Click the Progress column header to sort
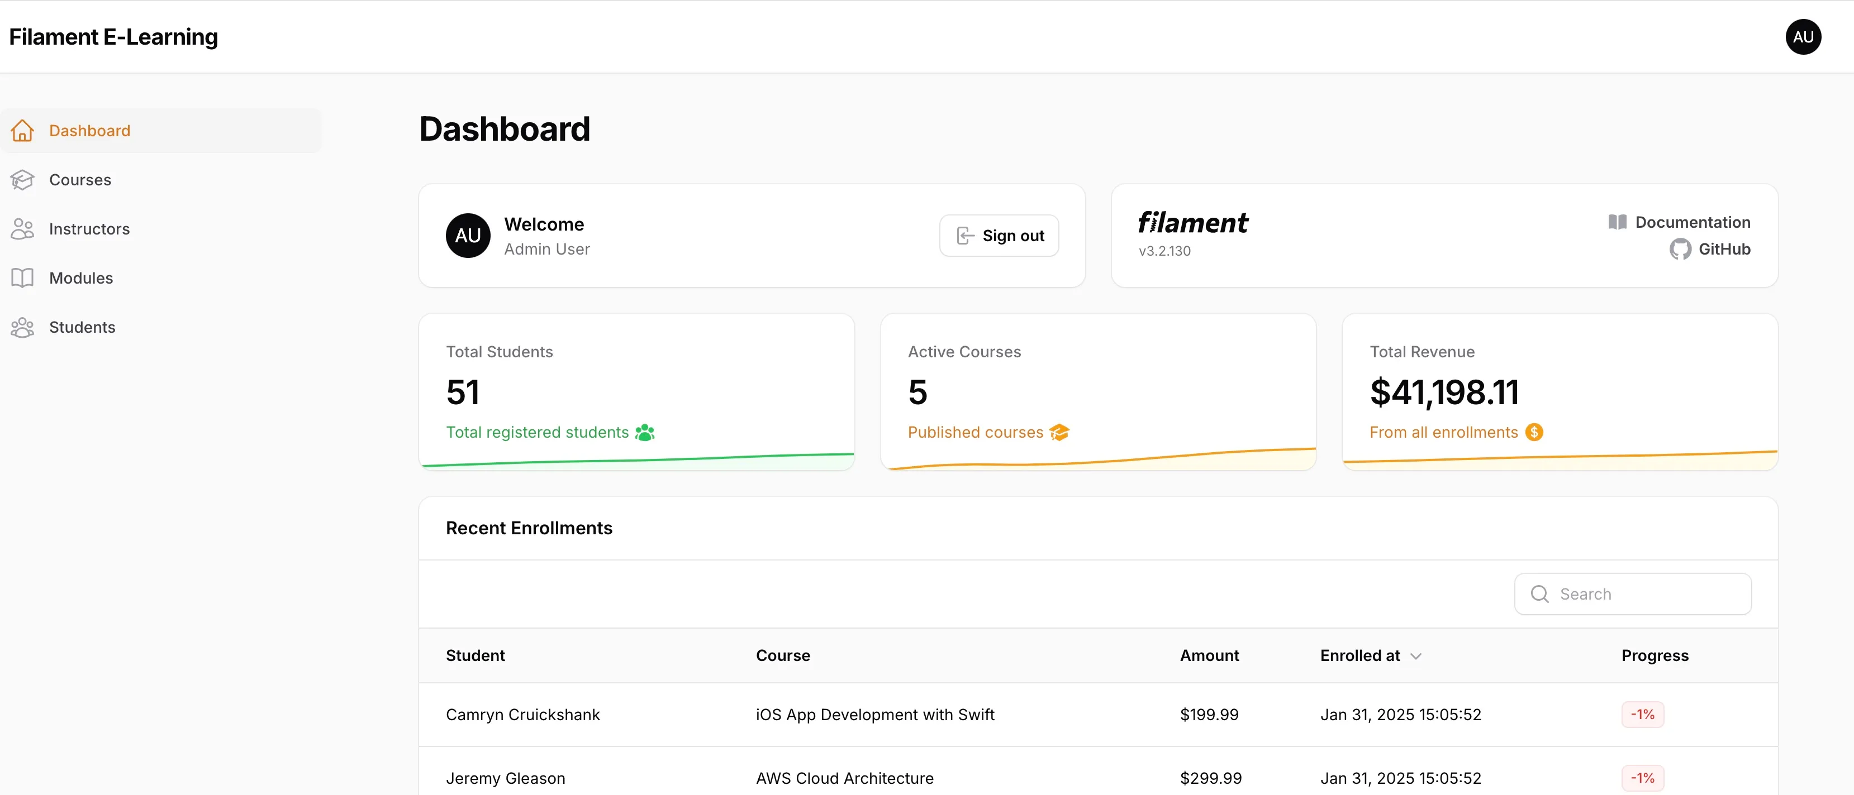Image resolution: width=1854 pixels, height=795 pixels. coord(1655,654)
